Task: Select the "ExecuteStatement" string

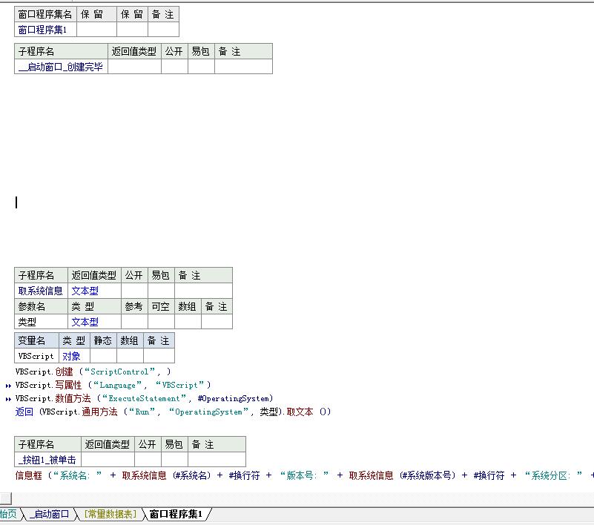Action: pyautogui.click(x=145, y=398)
